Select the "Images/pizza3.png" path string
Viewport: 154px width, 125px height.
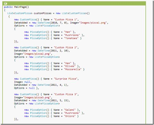point(37,98)
